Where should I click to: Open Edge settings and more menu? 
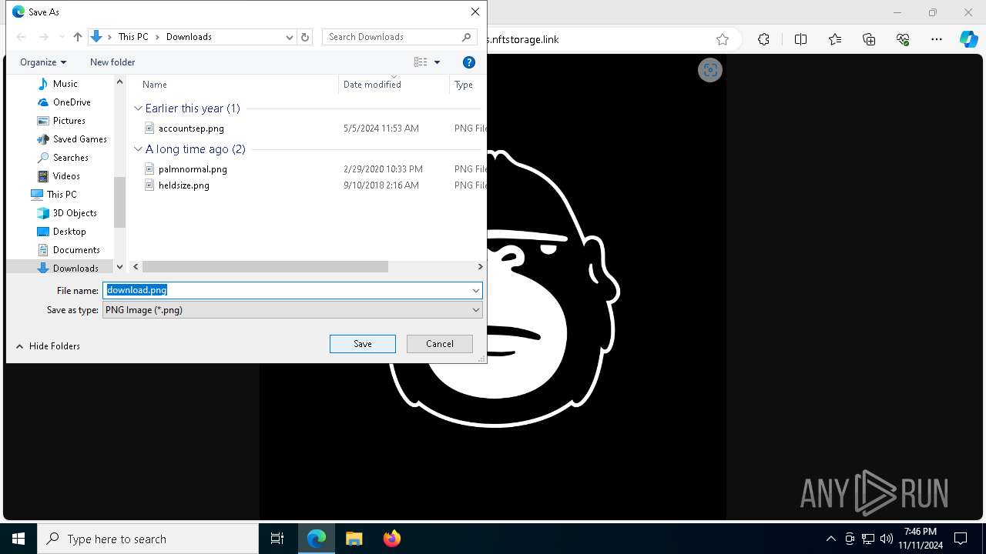pos(937,39)
